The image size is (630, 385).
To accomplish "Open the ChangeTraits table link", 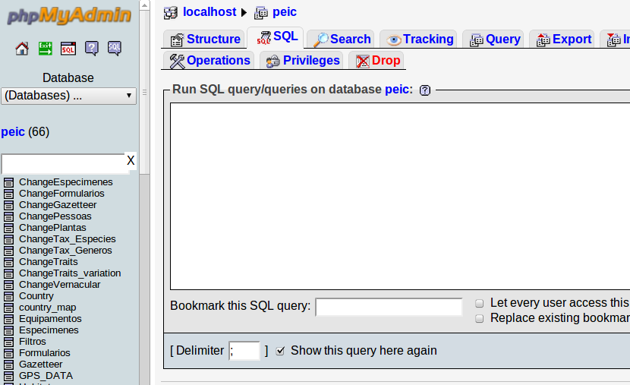I will point(49,262).
